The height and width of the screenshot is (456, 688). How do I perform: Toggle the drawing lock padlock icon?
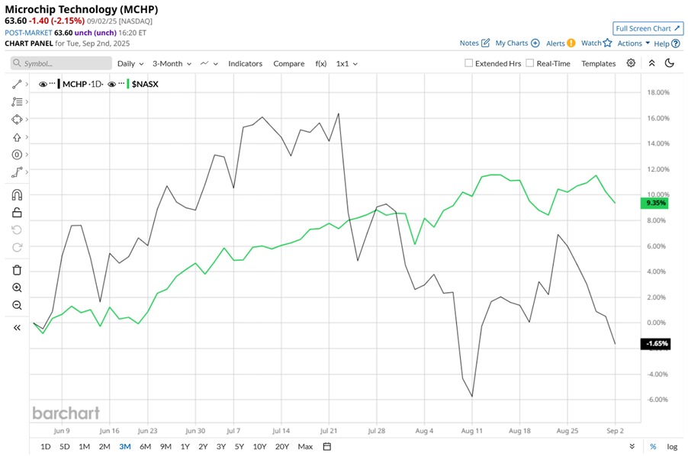click(x=17, y=212)
